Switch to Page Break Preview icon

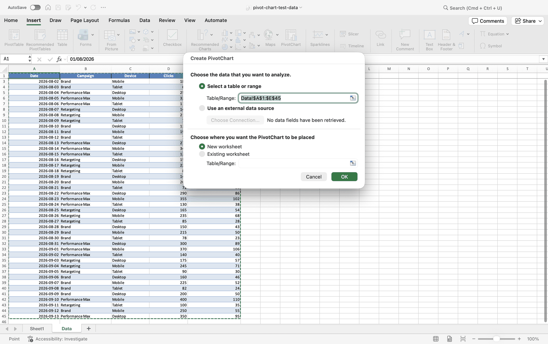click(463, 339)
